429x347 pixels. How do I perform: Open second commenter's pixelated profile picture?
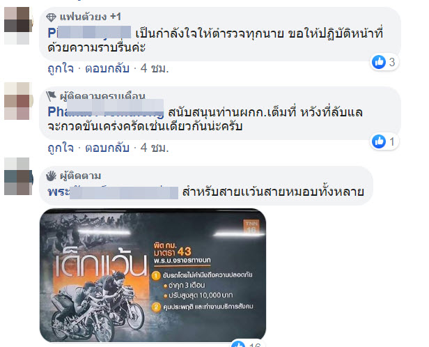tap(17, 101)
